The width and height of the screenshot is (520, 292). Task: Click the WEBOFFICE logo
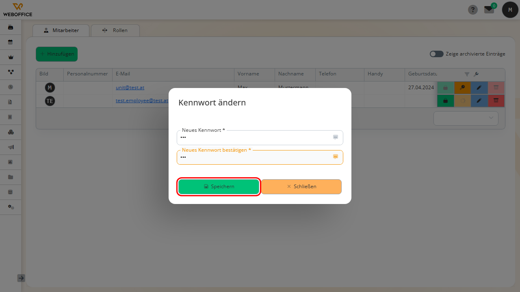[17, 10]
